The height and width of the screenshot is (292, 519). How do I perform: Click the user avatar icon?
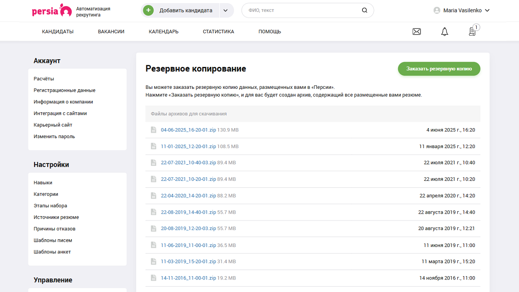point(436,11)
